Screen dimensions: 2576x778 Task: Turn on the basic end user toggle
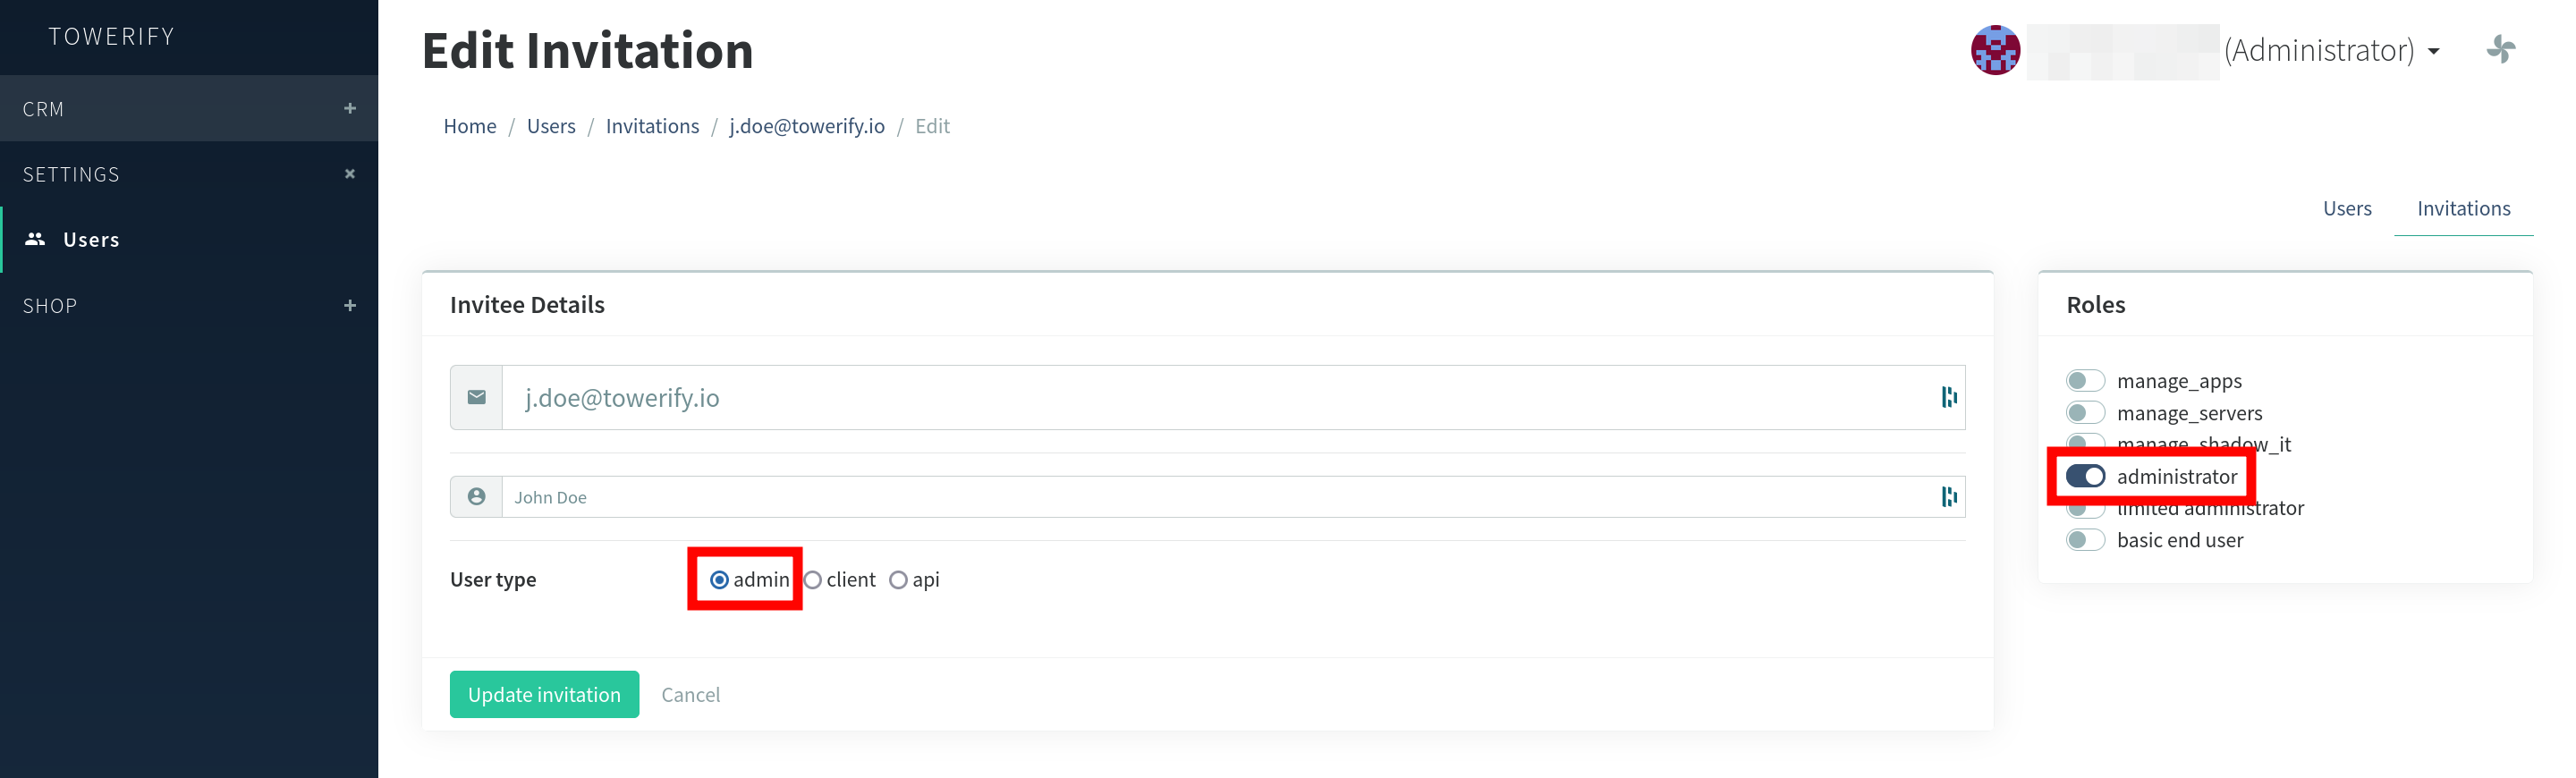[2085, 540]
